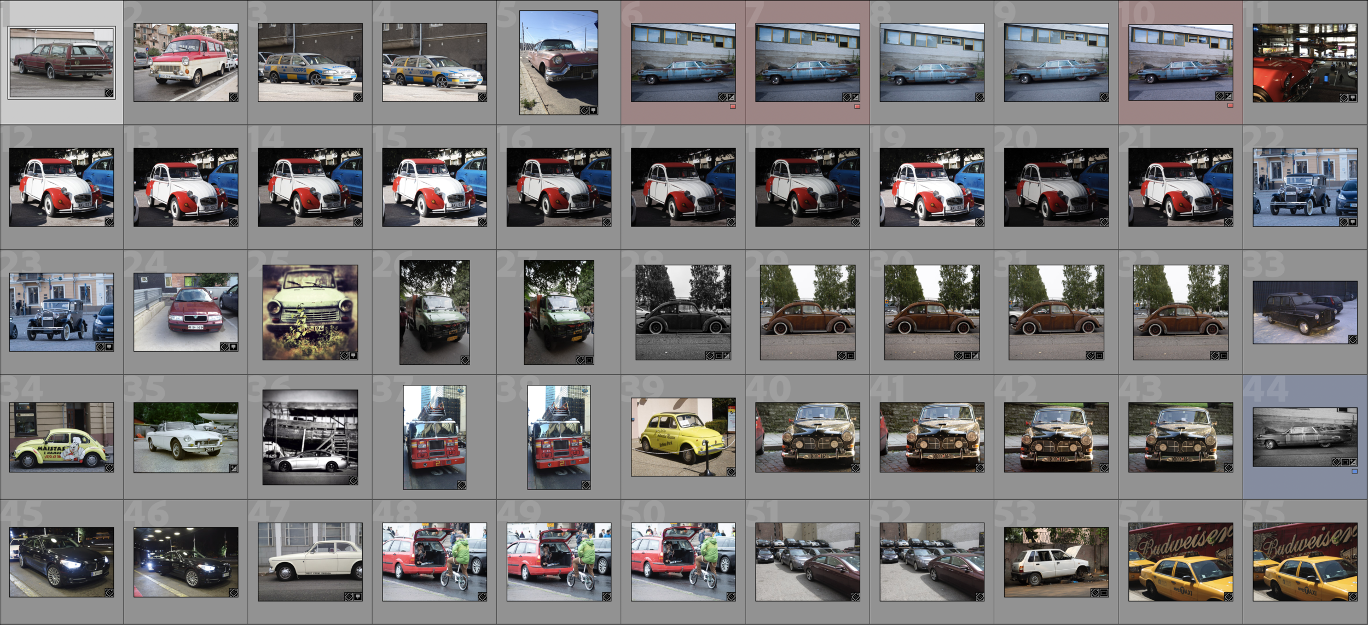Select photo 39 yellow Fiat 500 thumbnail

click(683, 437)
